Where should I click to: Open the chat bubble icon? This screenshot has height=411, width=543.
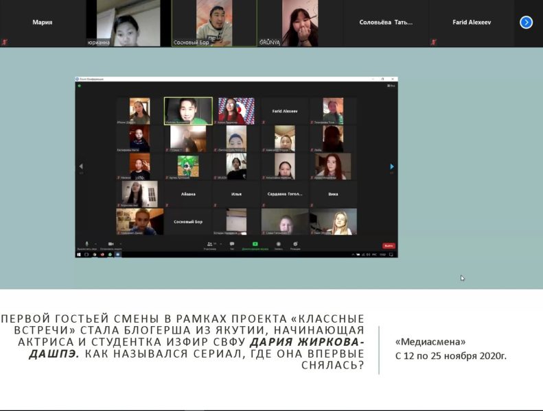tap(231, 244)
